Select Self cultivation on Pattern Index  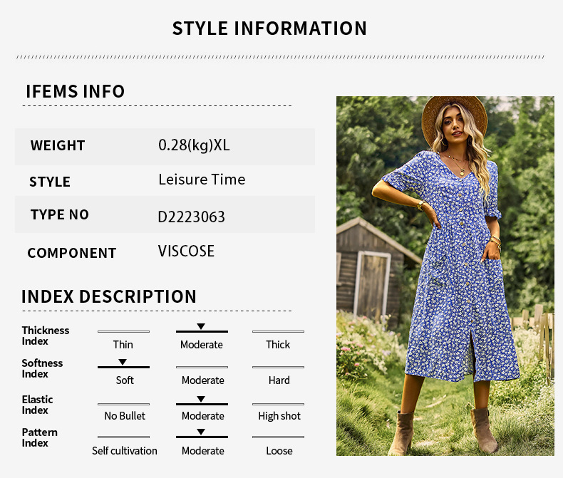pos(124,451)
